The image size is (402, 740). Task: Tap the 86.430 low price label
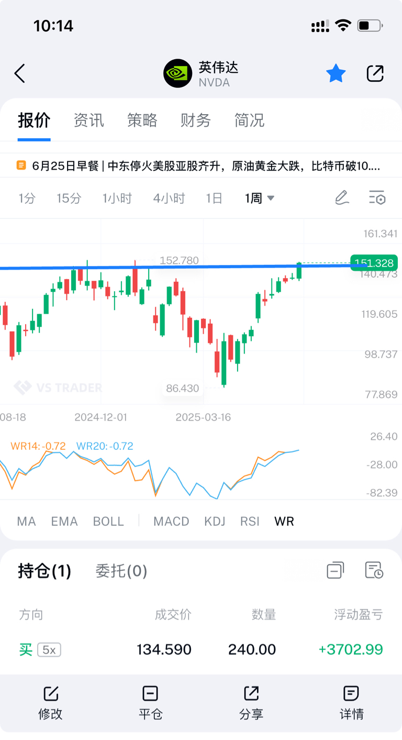[183, 388]
